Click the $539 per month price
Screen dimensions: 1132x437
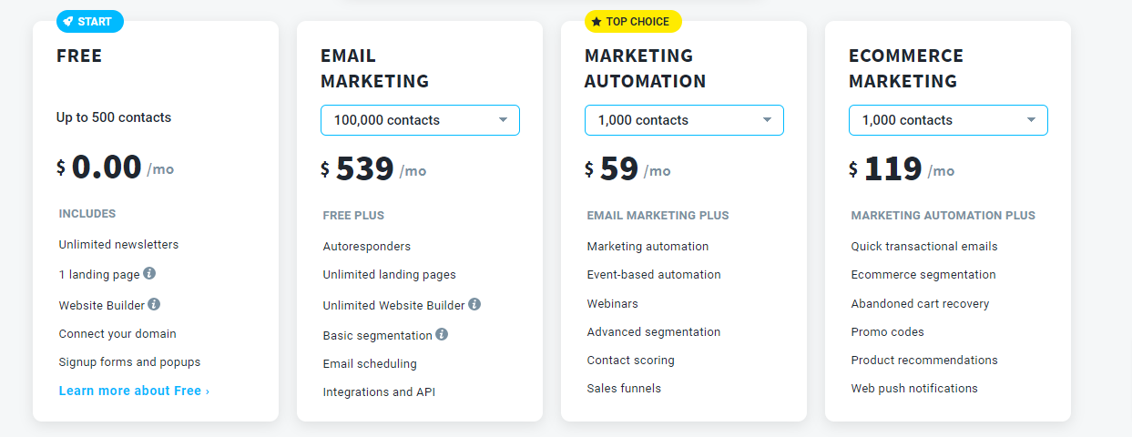point(373,169)
